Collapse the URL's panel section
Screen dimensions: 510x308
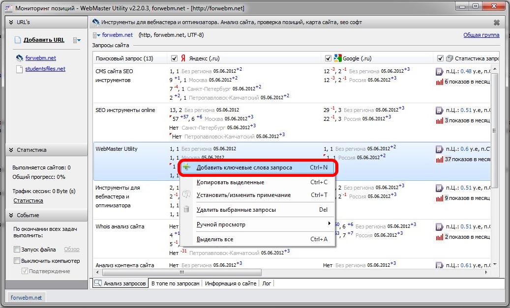tap(11, 22)
